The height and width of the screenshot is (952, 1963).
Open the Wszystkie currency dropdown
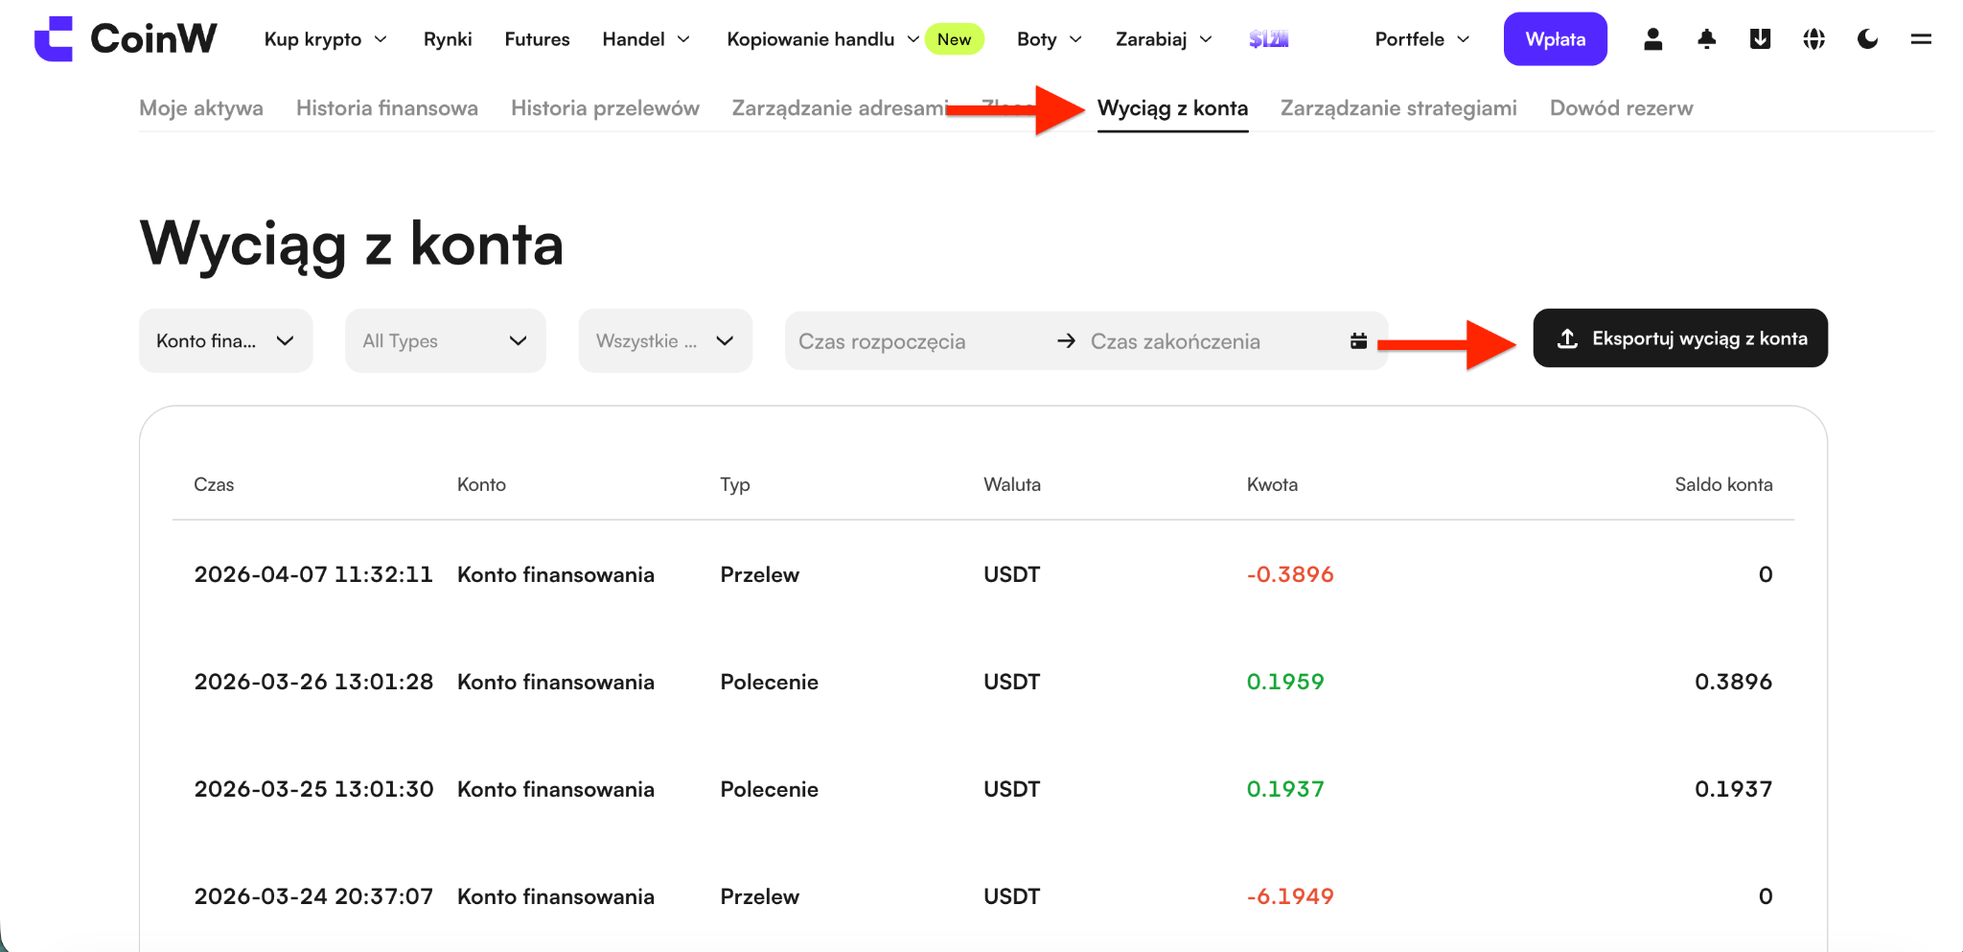click(665, 340)
